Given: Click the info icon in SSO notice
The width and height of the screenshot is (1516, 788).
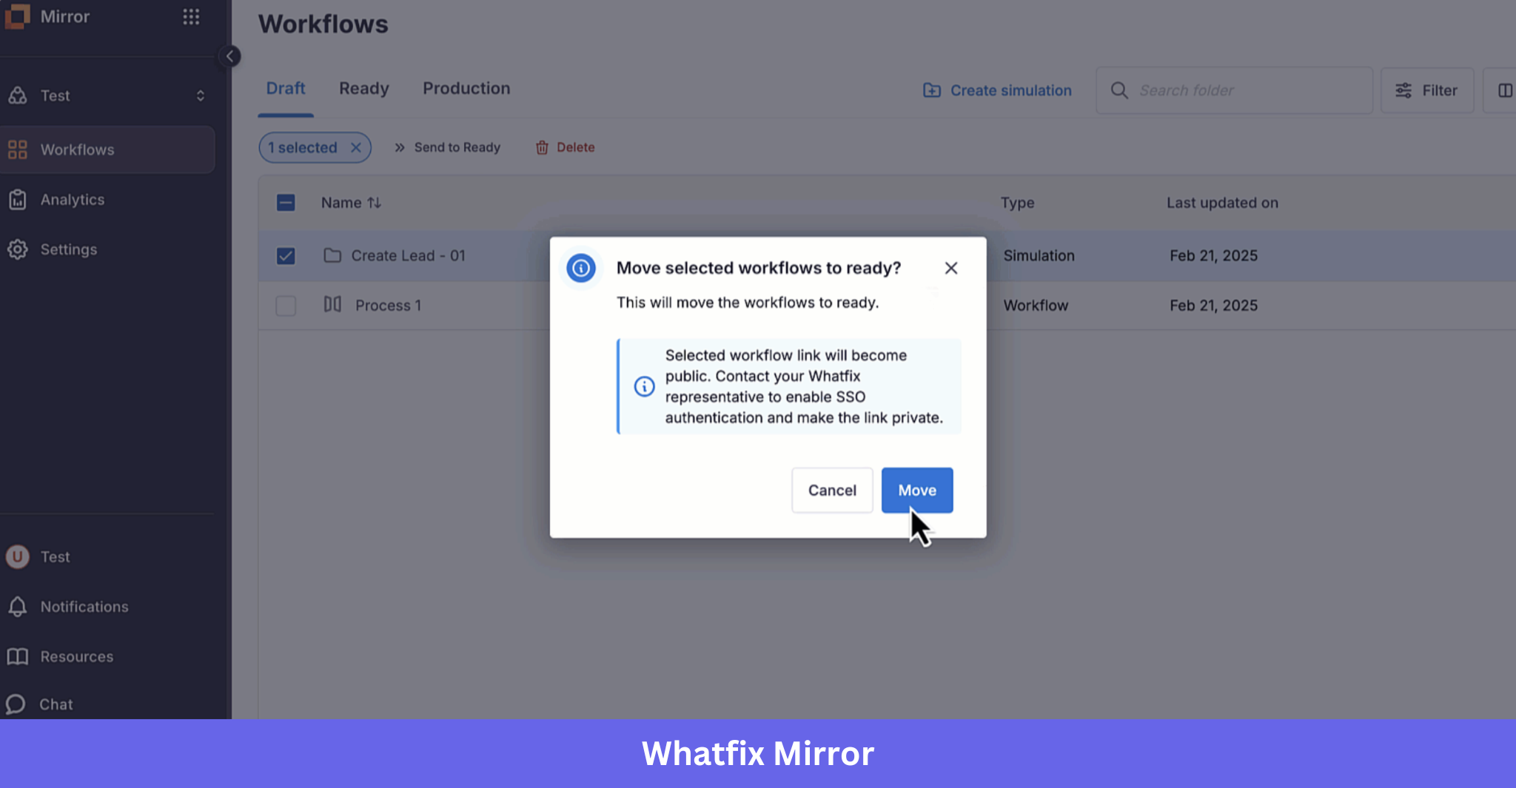Looking at the screenshot, I should [644, 386].
